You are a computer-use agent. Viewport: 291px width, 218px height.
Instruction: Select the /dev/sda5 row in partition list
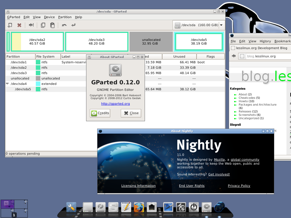tap(115, 89)
